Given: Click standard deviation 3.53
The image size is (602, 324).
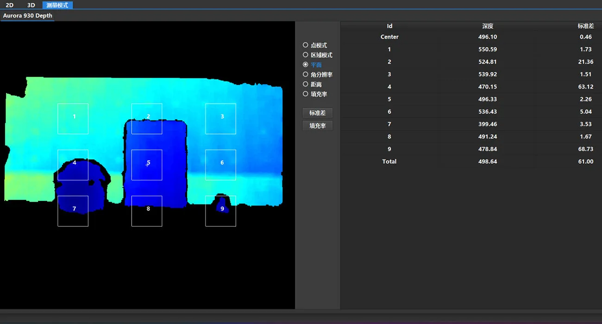Looking at the screenshot, I should click(x=586, y=125).
